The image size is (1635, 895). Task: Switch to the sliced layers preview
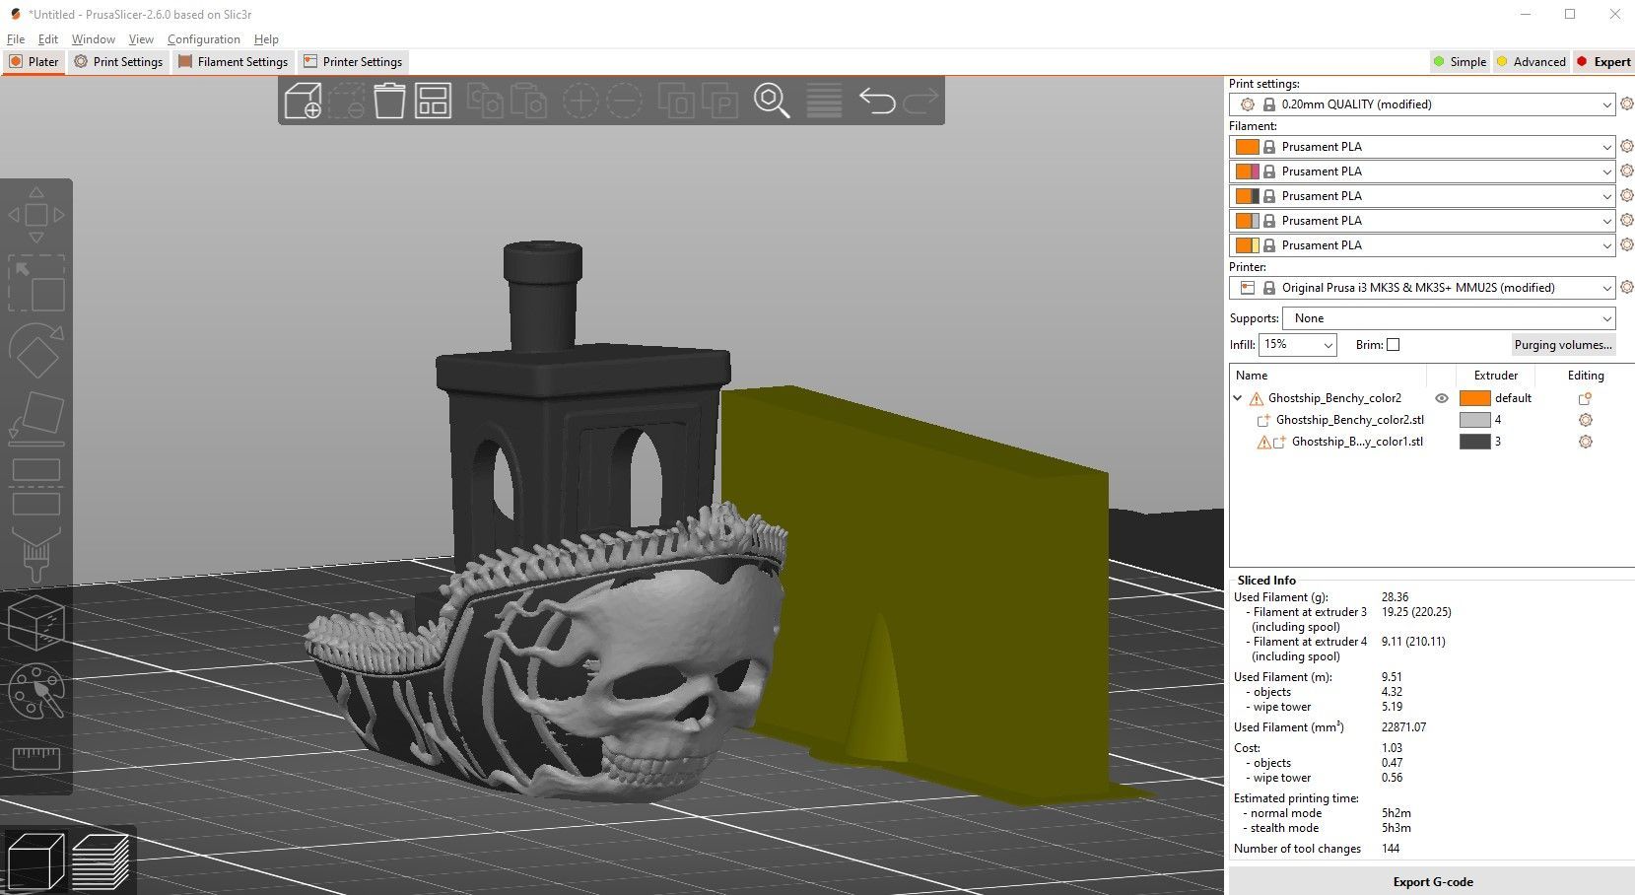tap(101, 861)
